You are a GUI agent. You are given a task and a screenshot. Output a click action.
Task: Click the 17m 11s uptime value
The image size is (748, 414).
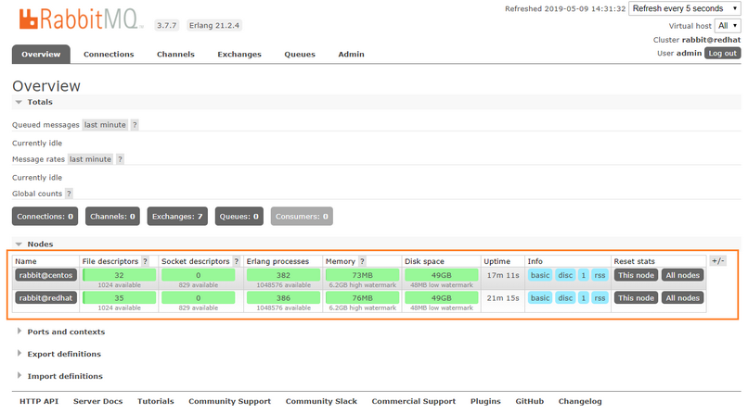point(503,275)
